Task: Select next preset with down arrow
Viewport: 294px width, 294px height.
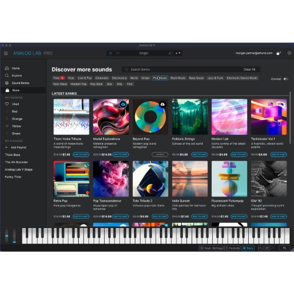Action: point(179,53)
